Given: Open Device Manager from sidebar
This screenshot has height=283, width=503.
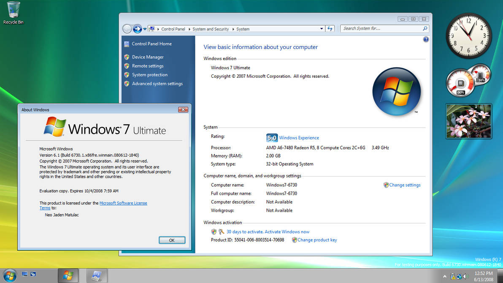Looking at the screenshot, I should point(148,57).
